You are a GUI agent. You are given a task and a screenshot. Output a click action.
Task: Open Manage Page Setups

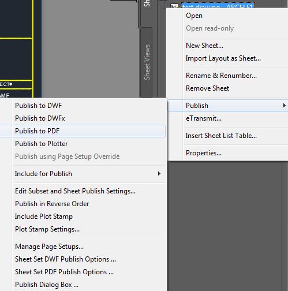(x=83, y=247)
